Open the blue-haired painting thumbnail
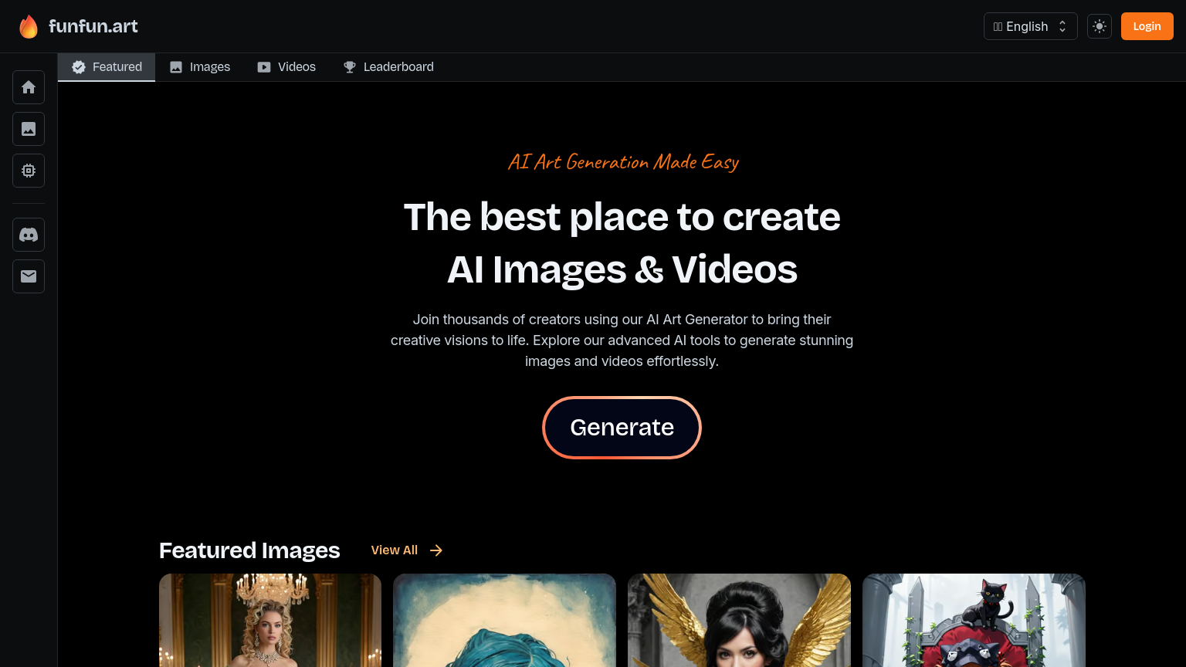 pos(504,620)
